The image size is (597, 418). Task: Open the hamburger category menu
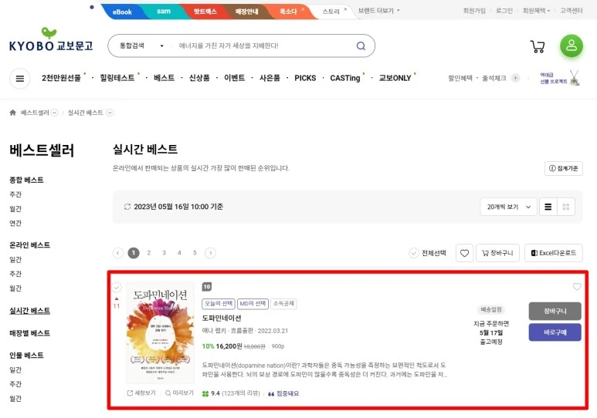pos(20,79)
